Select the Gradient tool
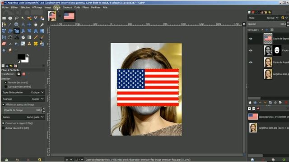This screenshot has width=289, height=162. 29,37
